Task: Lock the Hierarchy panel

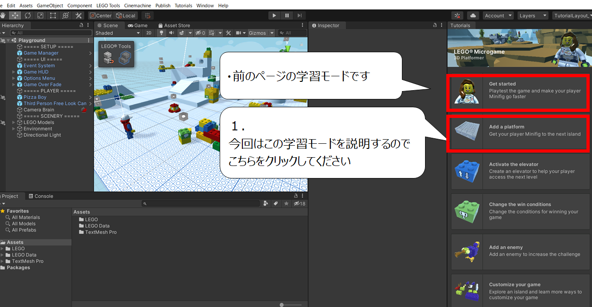Action: [81, 25]
